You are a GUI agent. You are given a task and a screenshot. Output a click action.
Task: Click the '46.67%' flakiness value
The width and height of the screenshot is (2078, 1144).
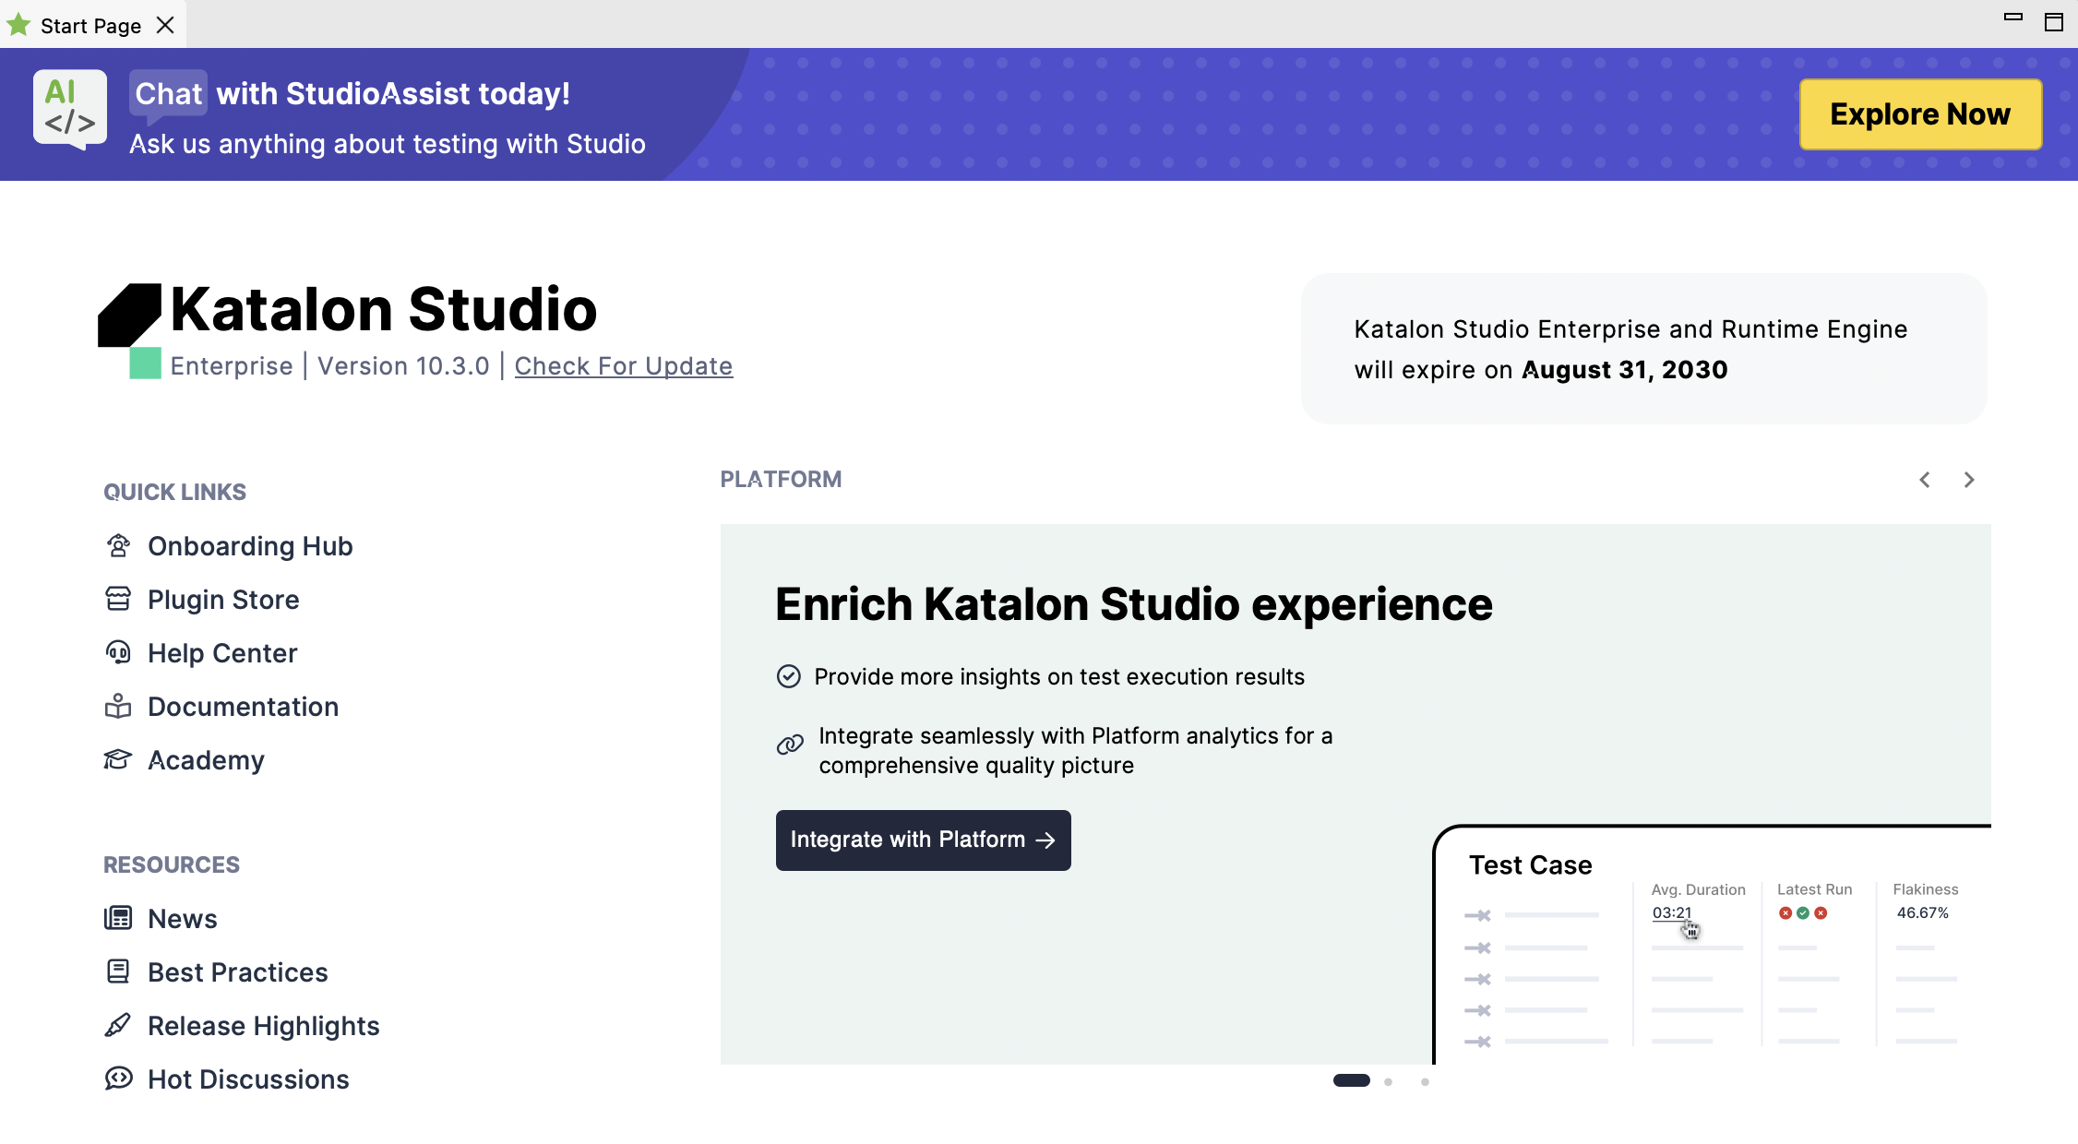click(x=1923, y=912)
